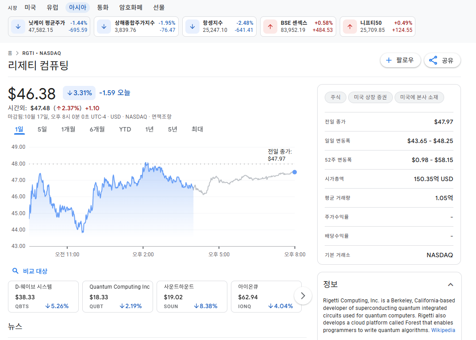Click the current price $46.38
Viewport: 476px width, 340px height.
tap(32, 93)
